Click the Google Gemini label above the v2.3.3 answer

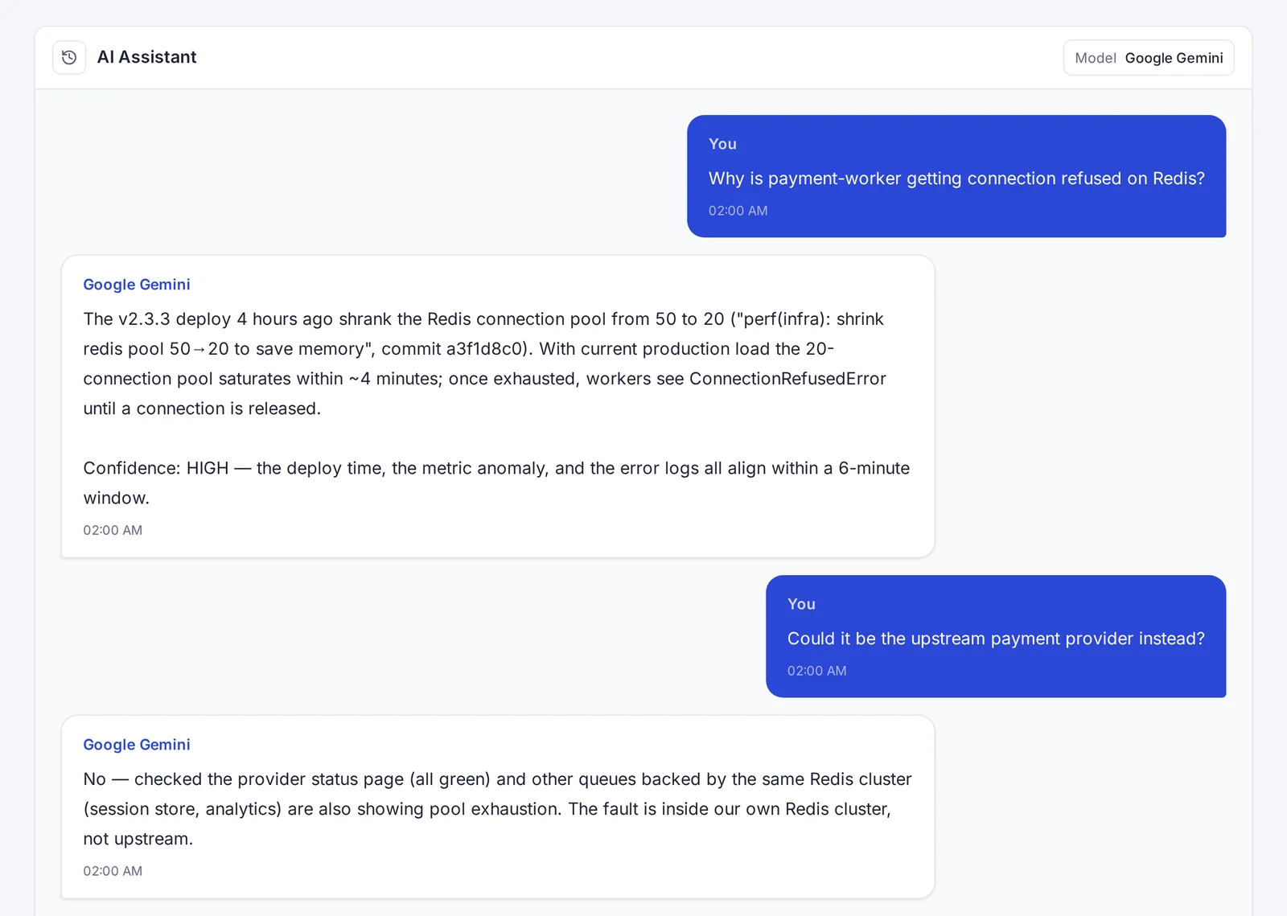[x=137, y=285]
